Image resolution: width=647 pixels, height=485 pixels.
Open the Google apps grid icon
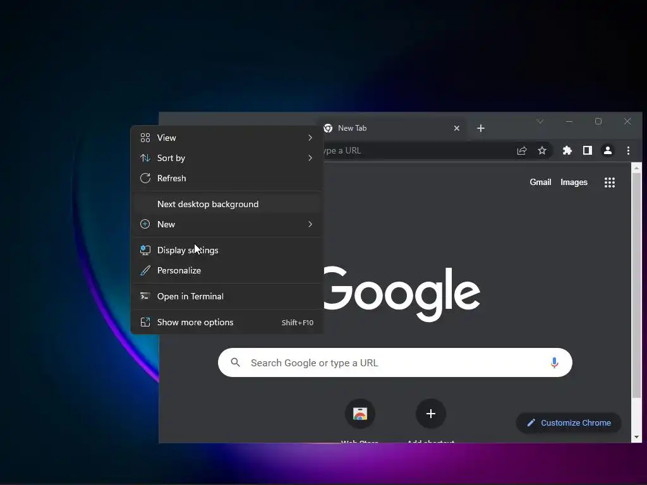click(610, 183)
